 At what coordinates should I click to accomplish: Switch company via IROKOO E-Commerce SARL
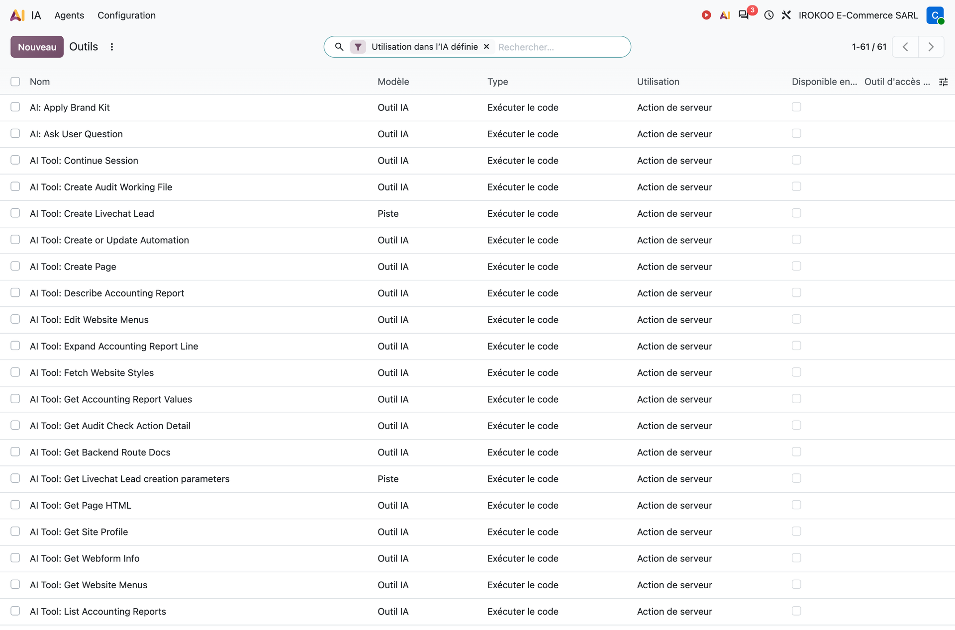[x=858, y=15]
